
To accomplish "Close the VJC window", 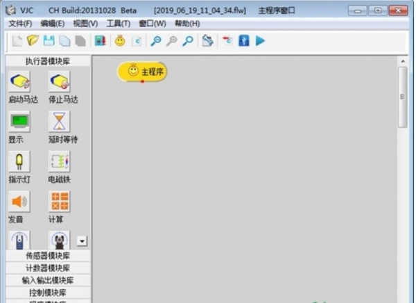I will [x=398, y=10].
